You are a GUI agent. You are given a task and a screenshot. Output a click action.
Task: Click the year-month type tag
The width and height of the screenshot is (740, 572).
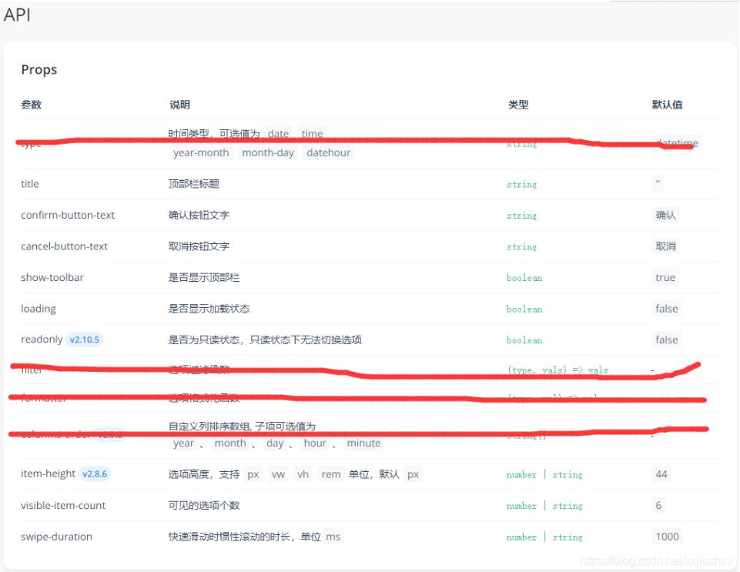(x=200, y=152)
